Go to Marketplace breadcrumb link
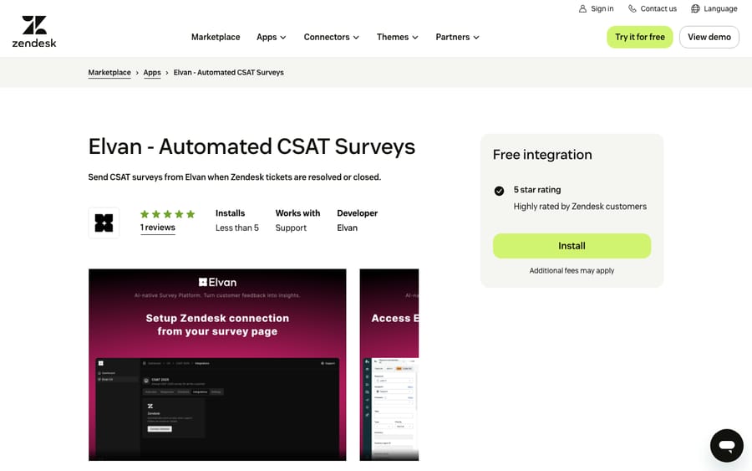This screenshot has height=471, width=752. coord(109,73)
